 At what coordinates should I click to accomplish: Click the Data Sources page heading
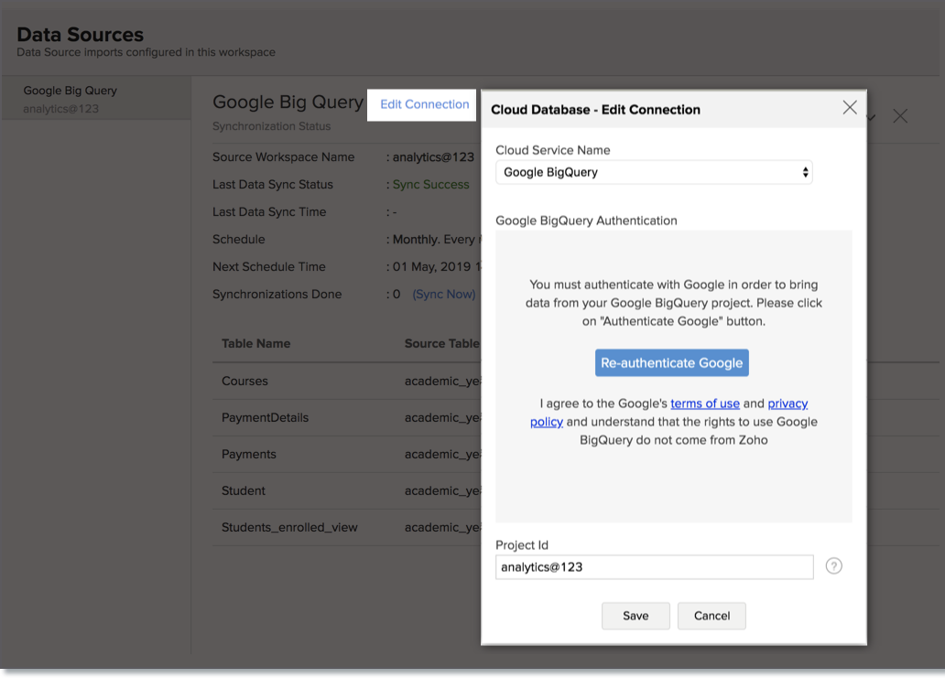pos(81,35)
